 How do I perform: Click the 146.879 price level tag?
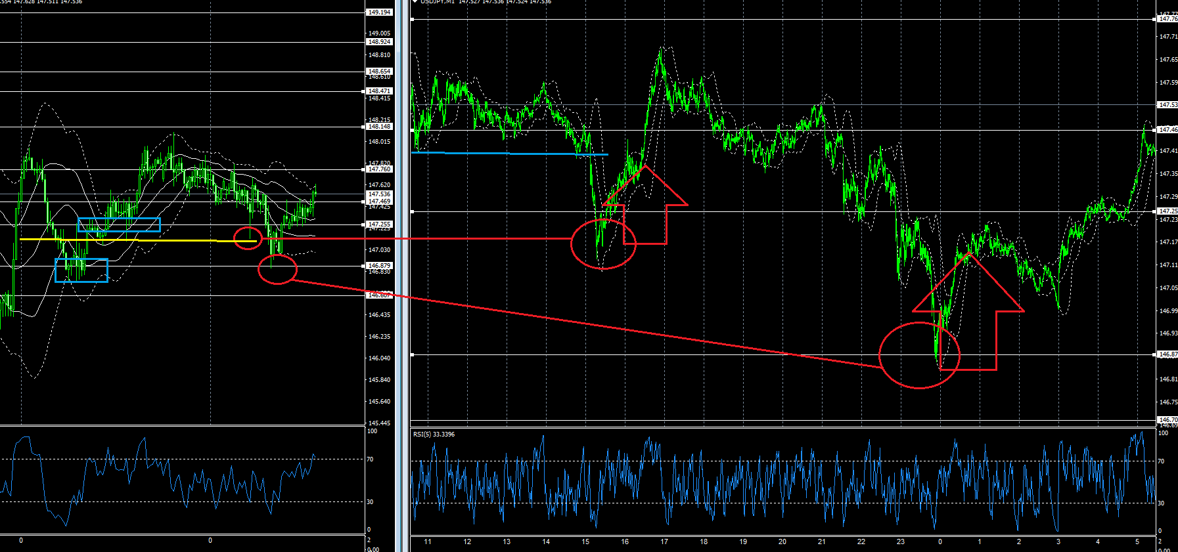coord(379,266)
